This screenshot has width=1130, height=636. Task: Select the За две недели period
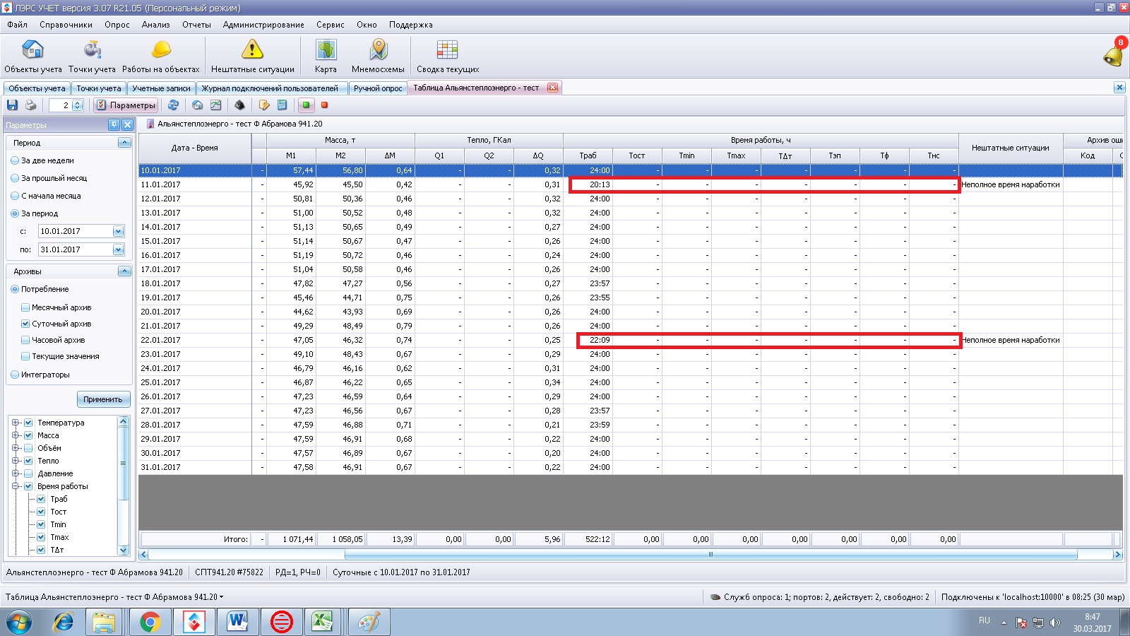tap(42, 160)
